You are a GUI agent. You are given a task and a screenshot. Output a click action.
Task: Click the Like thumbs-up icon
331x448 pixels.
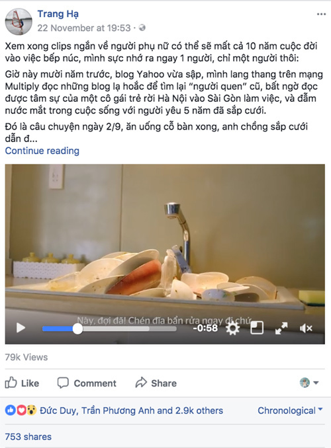(x=11, y=383)
